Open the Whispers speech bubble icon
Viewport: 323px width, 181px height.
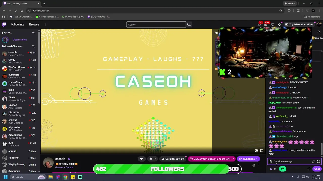point(273,24)
